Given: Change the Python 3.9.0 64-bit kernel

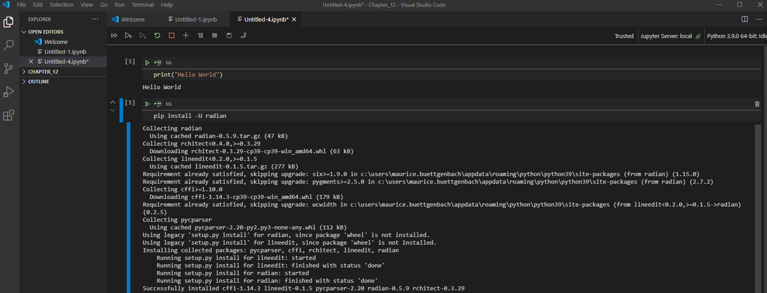Looking at the screenshot, I should pos(736,36).
